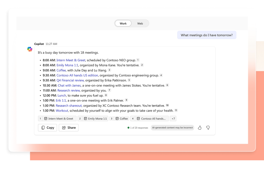The image size is (264, 169).
Task: Open reference chip 4 Contoso All hands
Action: coord(150,119)
